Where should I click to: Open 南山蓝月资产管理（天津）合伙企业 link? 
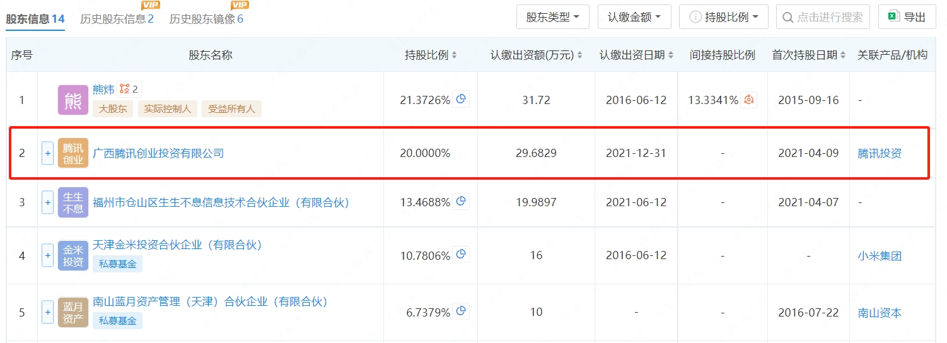(x=210, y=301)
